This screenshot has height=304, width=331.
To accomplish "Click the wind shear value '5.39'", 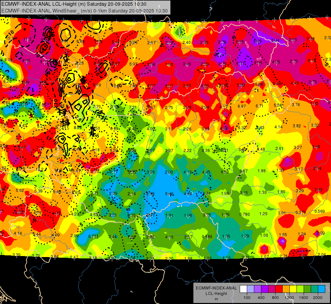I will (39, 191).
